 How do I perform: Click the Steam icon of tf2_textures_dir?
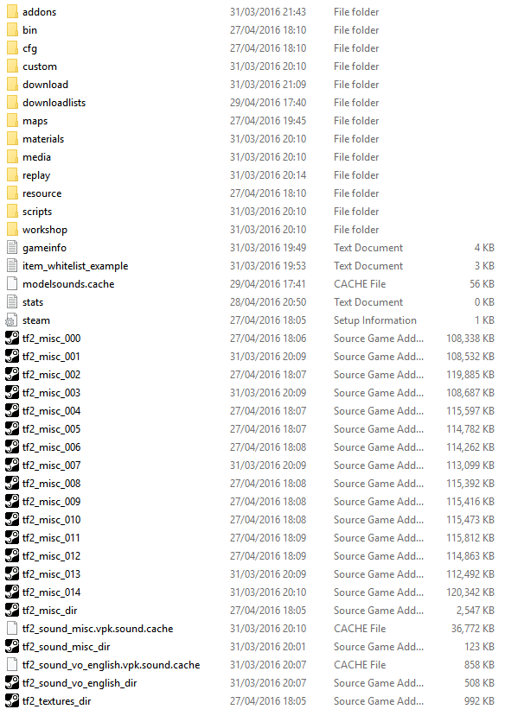(x=12, y=701)
